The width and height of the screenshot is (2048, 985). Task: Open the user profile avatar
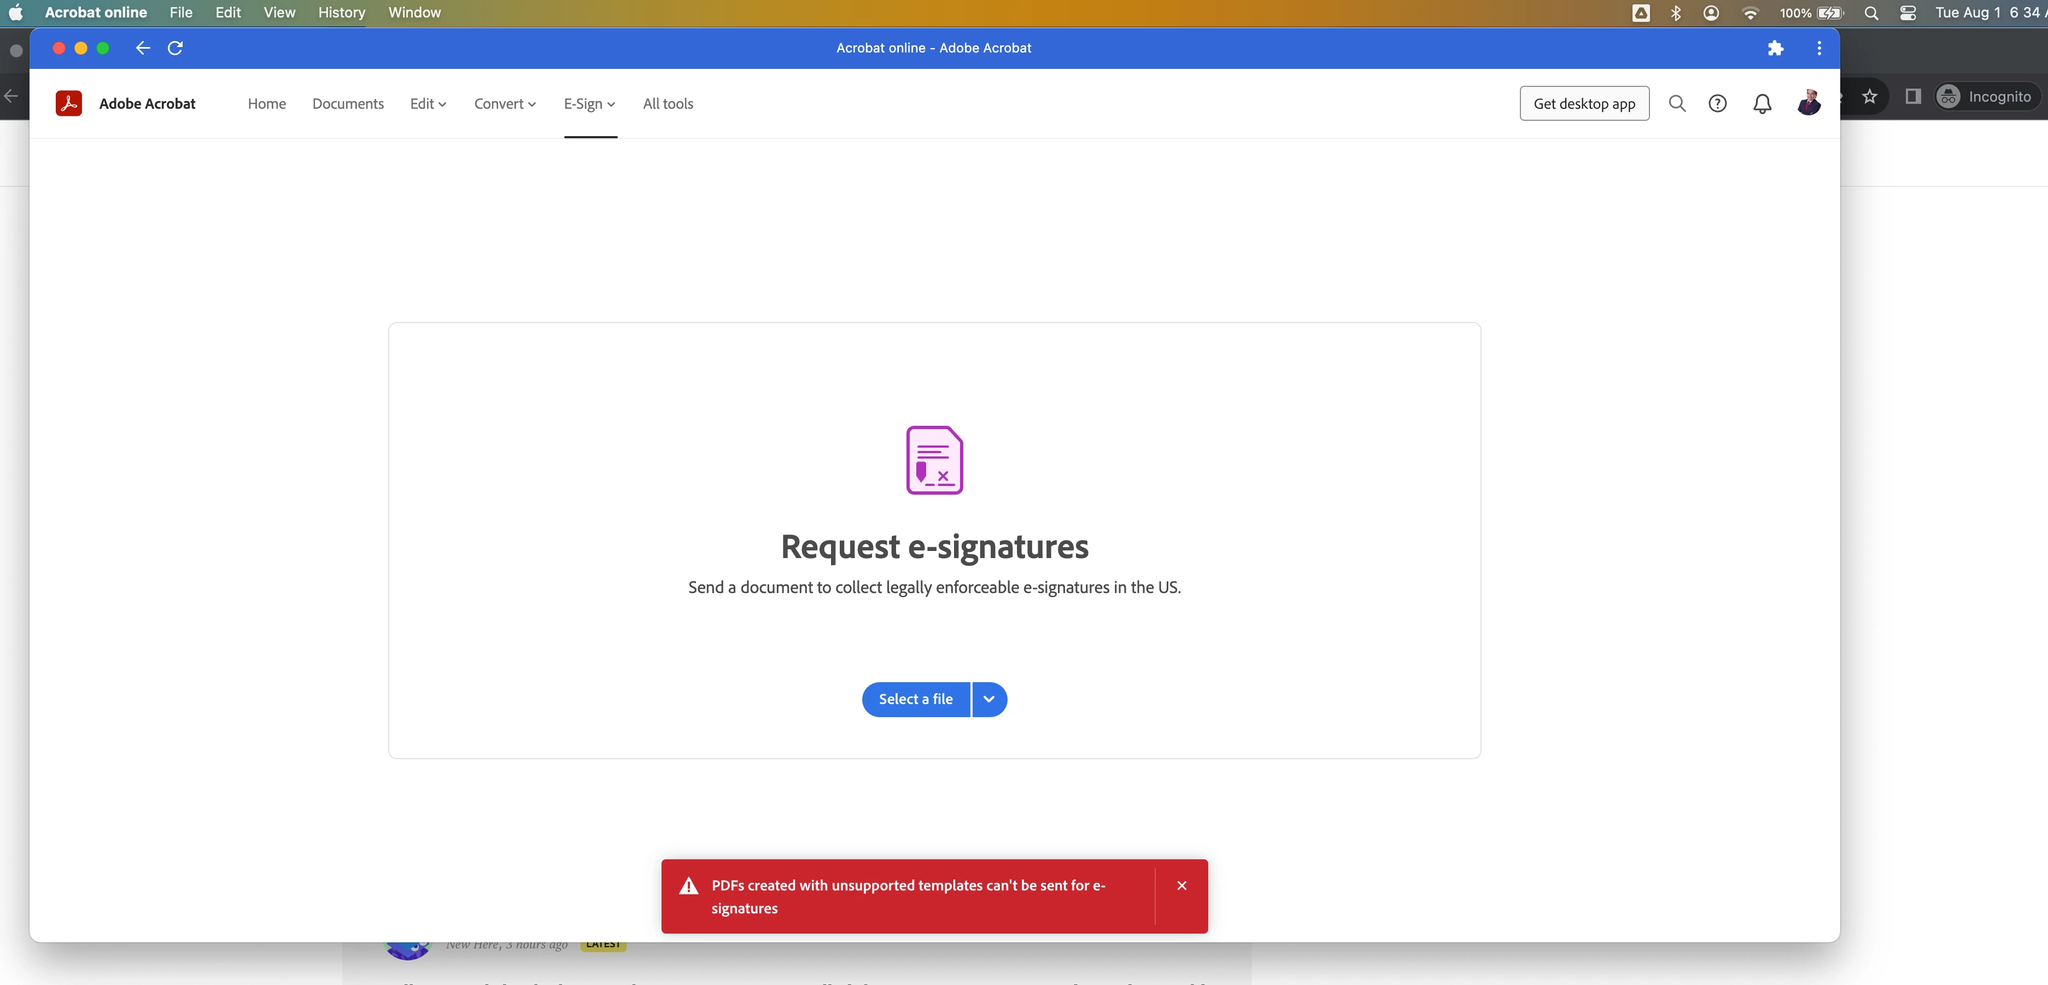[1808, 103]
